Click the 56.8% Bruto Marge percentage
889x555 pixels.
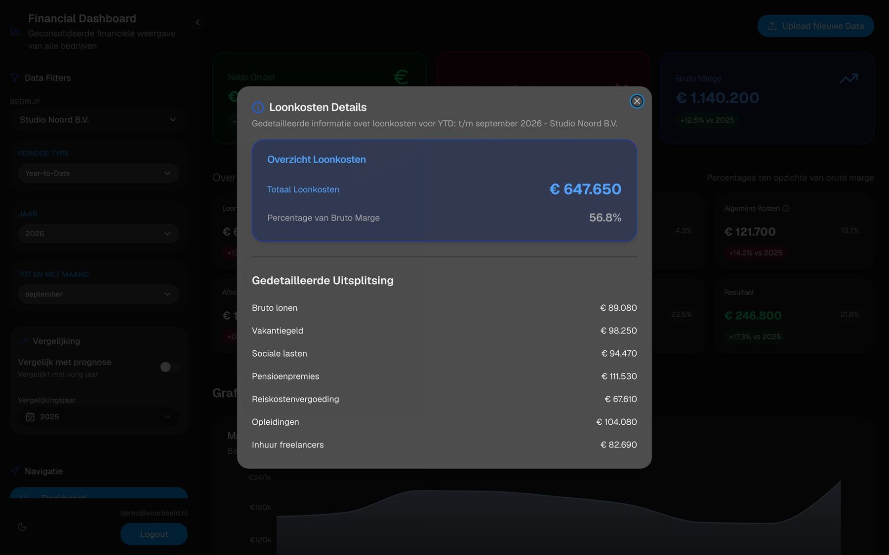pos(605,218)
